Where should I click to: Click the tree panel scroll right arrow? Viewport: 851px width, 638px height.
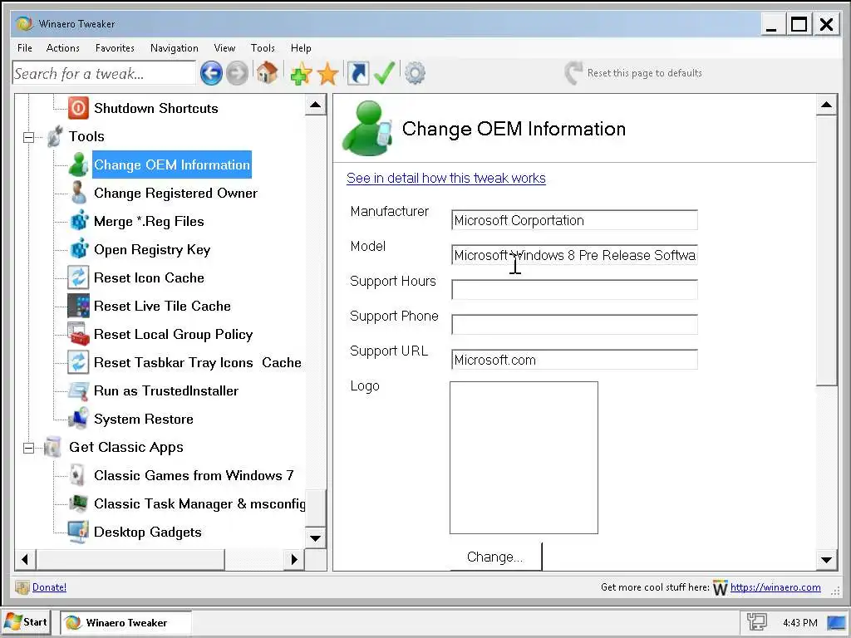(x=294, y=559)
